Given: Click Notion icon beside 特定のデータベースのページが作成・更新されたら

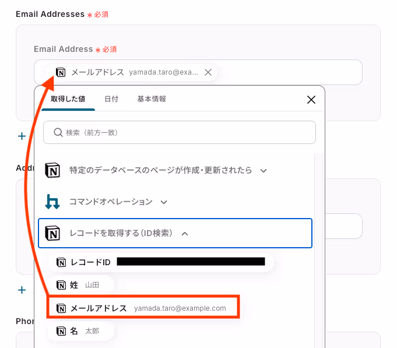Looking at the screenshot, I should (52, 170).
